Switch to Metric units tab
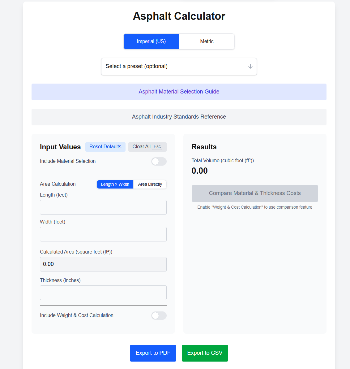Screen dimensions: 350x369 tap(207, 41)
